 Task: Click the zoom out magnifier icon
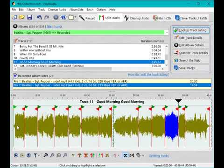click(x=52, y=155)
